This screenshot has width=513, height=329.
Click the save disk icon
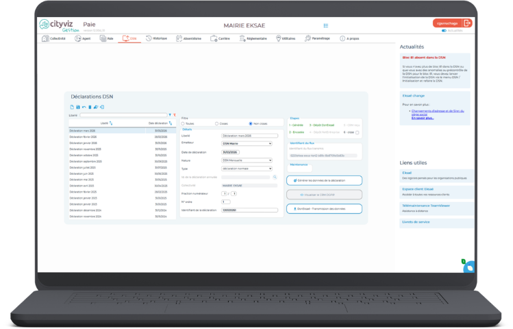(x=77, y=107)
